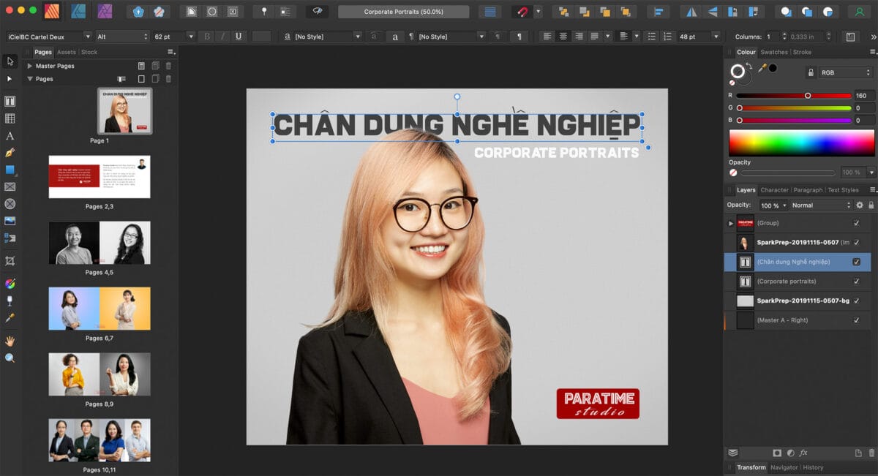Expand the (Group) layer arrow
The image size is (878, 476).
point(730,223)
